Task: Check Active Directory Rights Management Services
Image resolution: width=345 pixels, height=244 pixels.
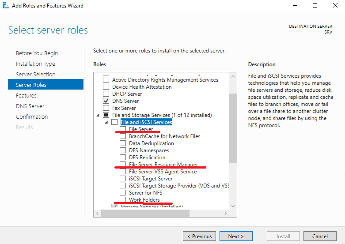Action: [106, 79]
